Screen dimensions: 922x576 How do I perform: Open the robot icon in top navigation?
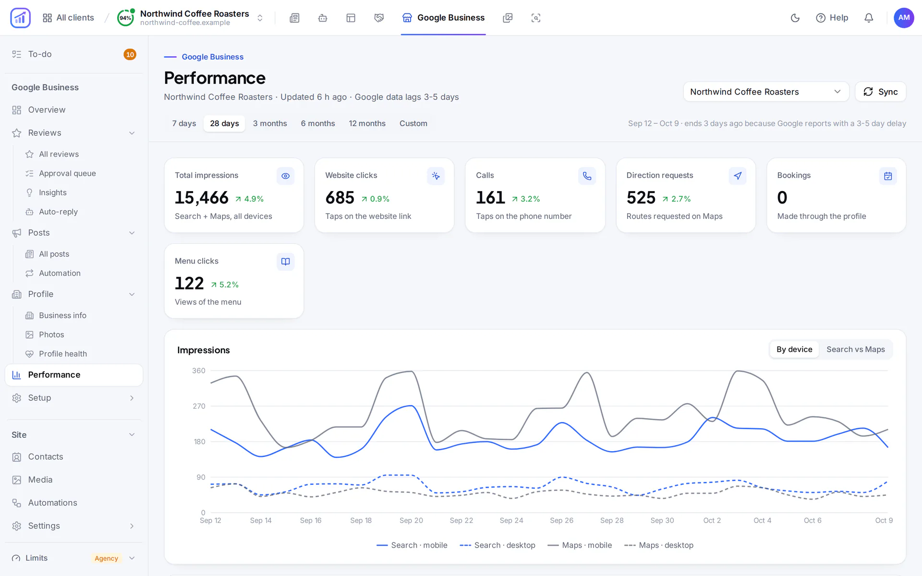point(323,18)
